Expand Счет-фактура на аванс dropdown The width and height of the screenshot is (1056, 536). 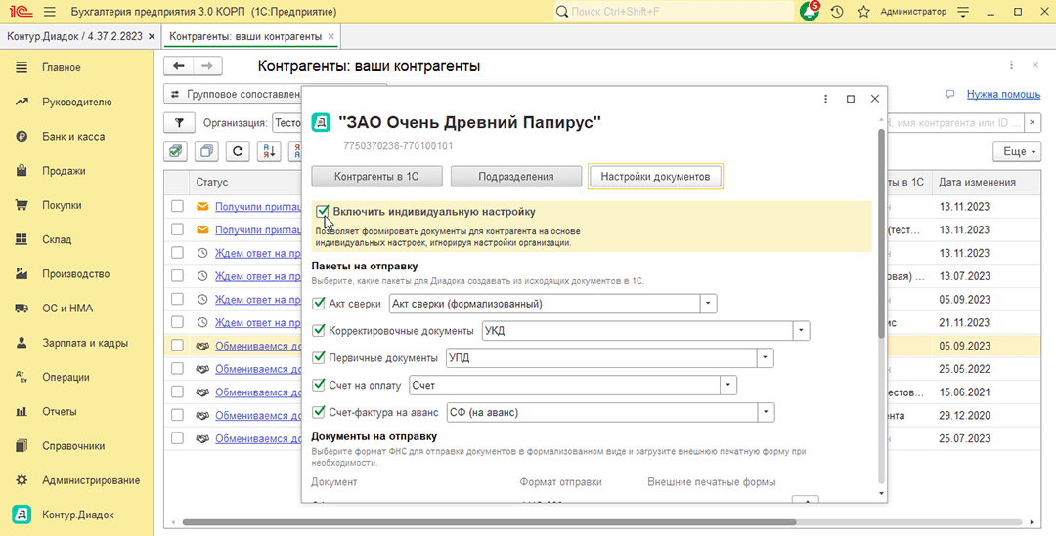pos(766,412)
